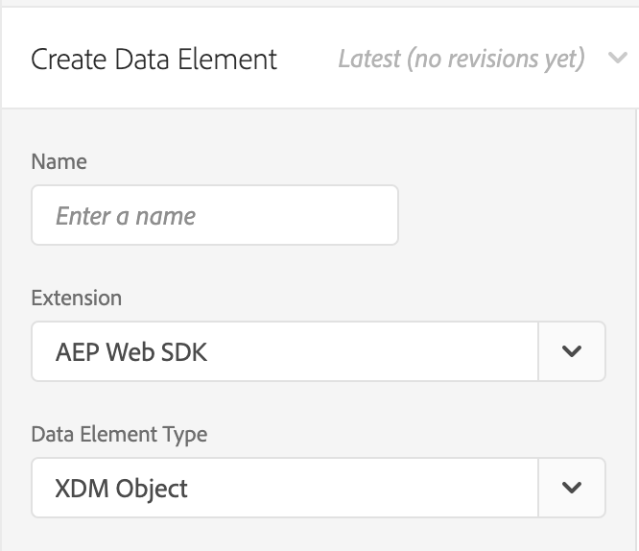Focus the Name input field

tap(214, 215)
